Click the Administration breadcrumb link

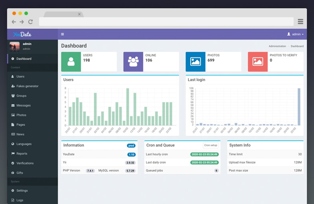tap(277, 46)
